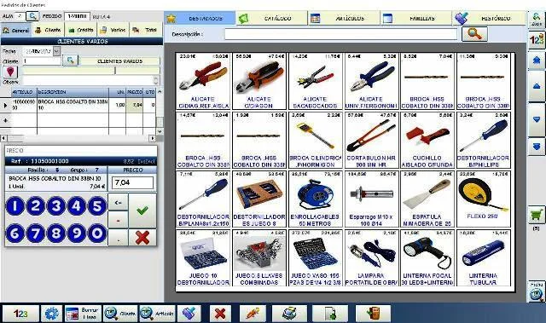Open the Varios tab
The height and width of the screenshot is (323, 546).
click(x=113, y=30)
